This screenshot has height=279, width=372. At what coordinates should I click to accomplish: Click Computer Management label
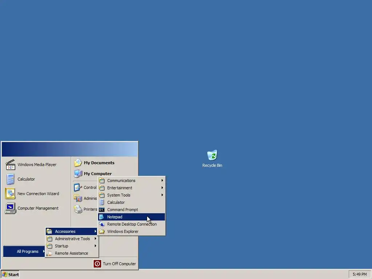[x=38, y=208]
